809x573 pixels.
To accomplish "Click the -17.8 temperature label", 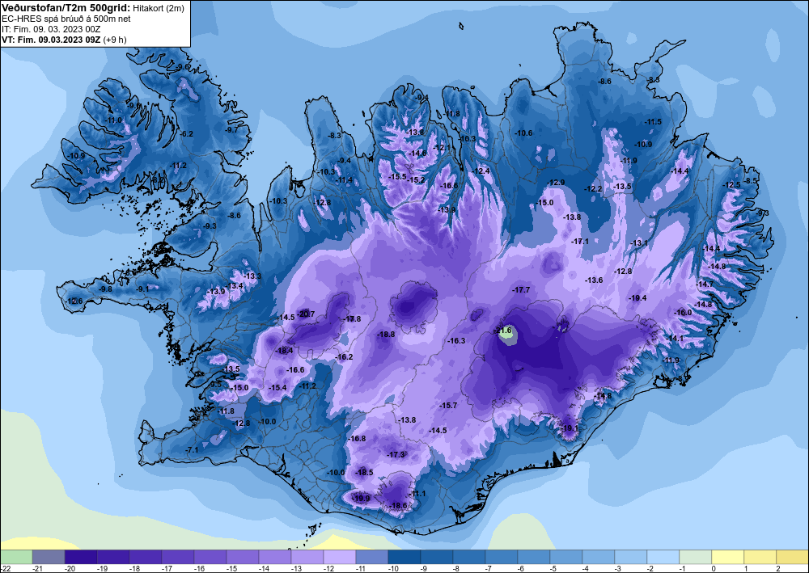I will pyautogui.click(x=353, y=319).
